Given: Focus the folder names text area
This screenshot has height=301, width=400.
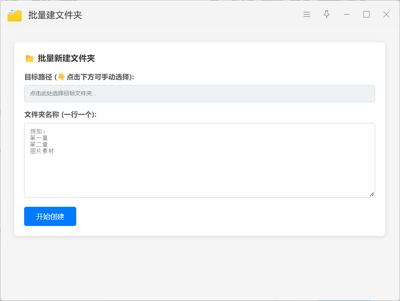Looking at the screenshot, I should point(199,172).
